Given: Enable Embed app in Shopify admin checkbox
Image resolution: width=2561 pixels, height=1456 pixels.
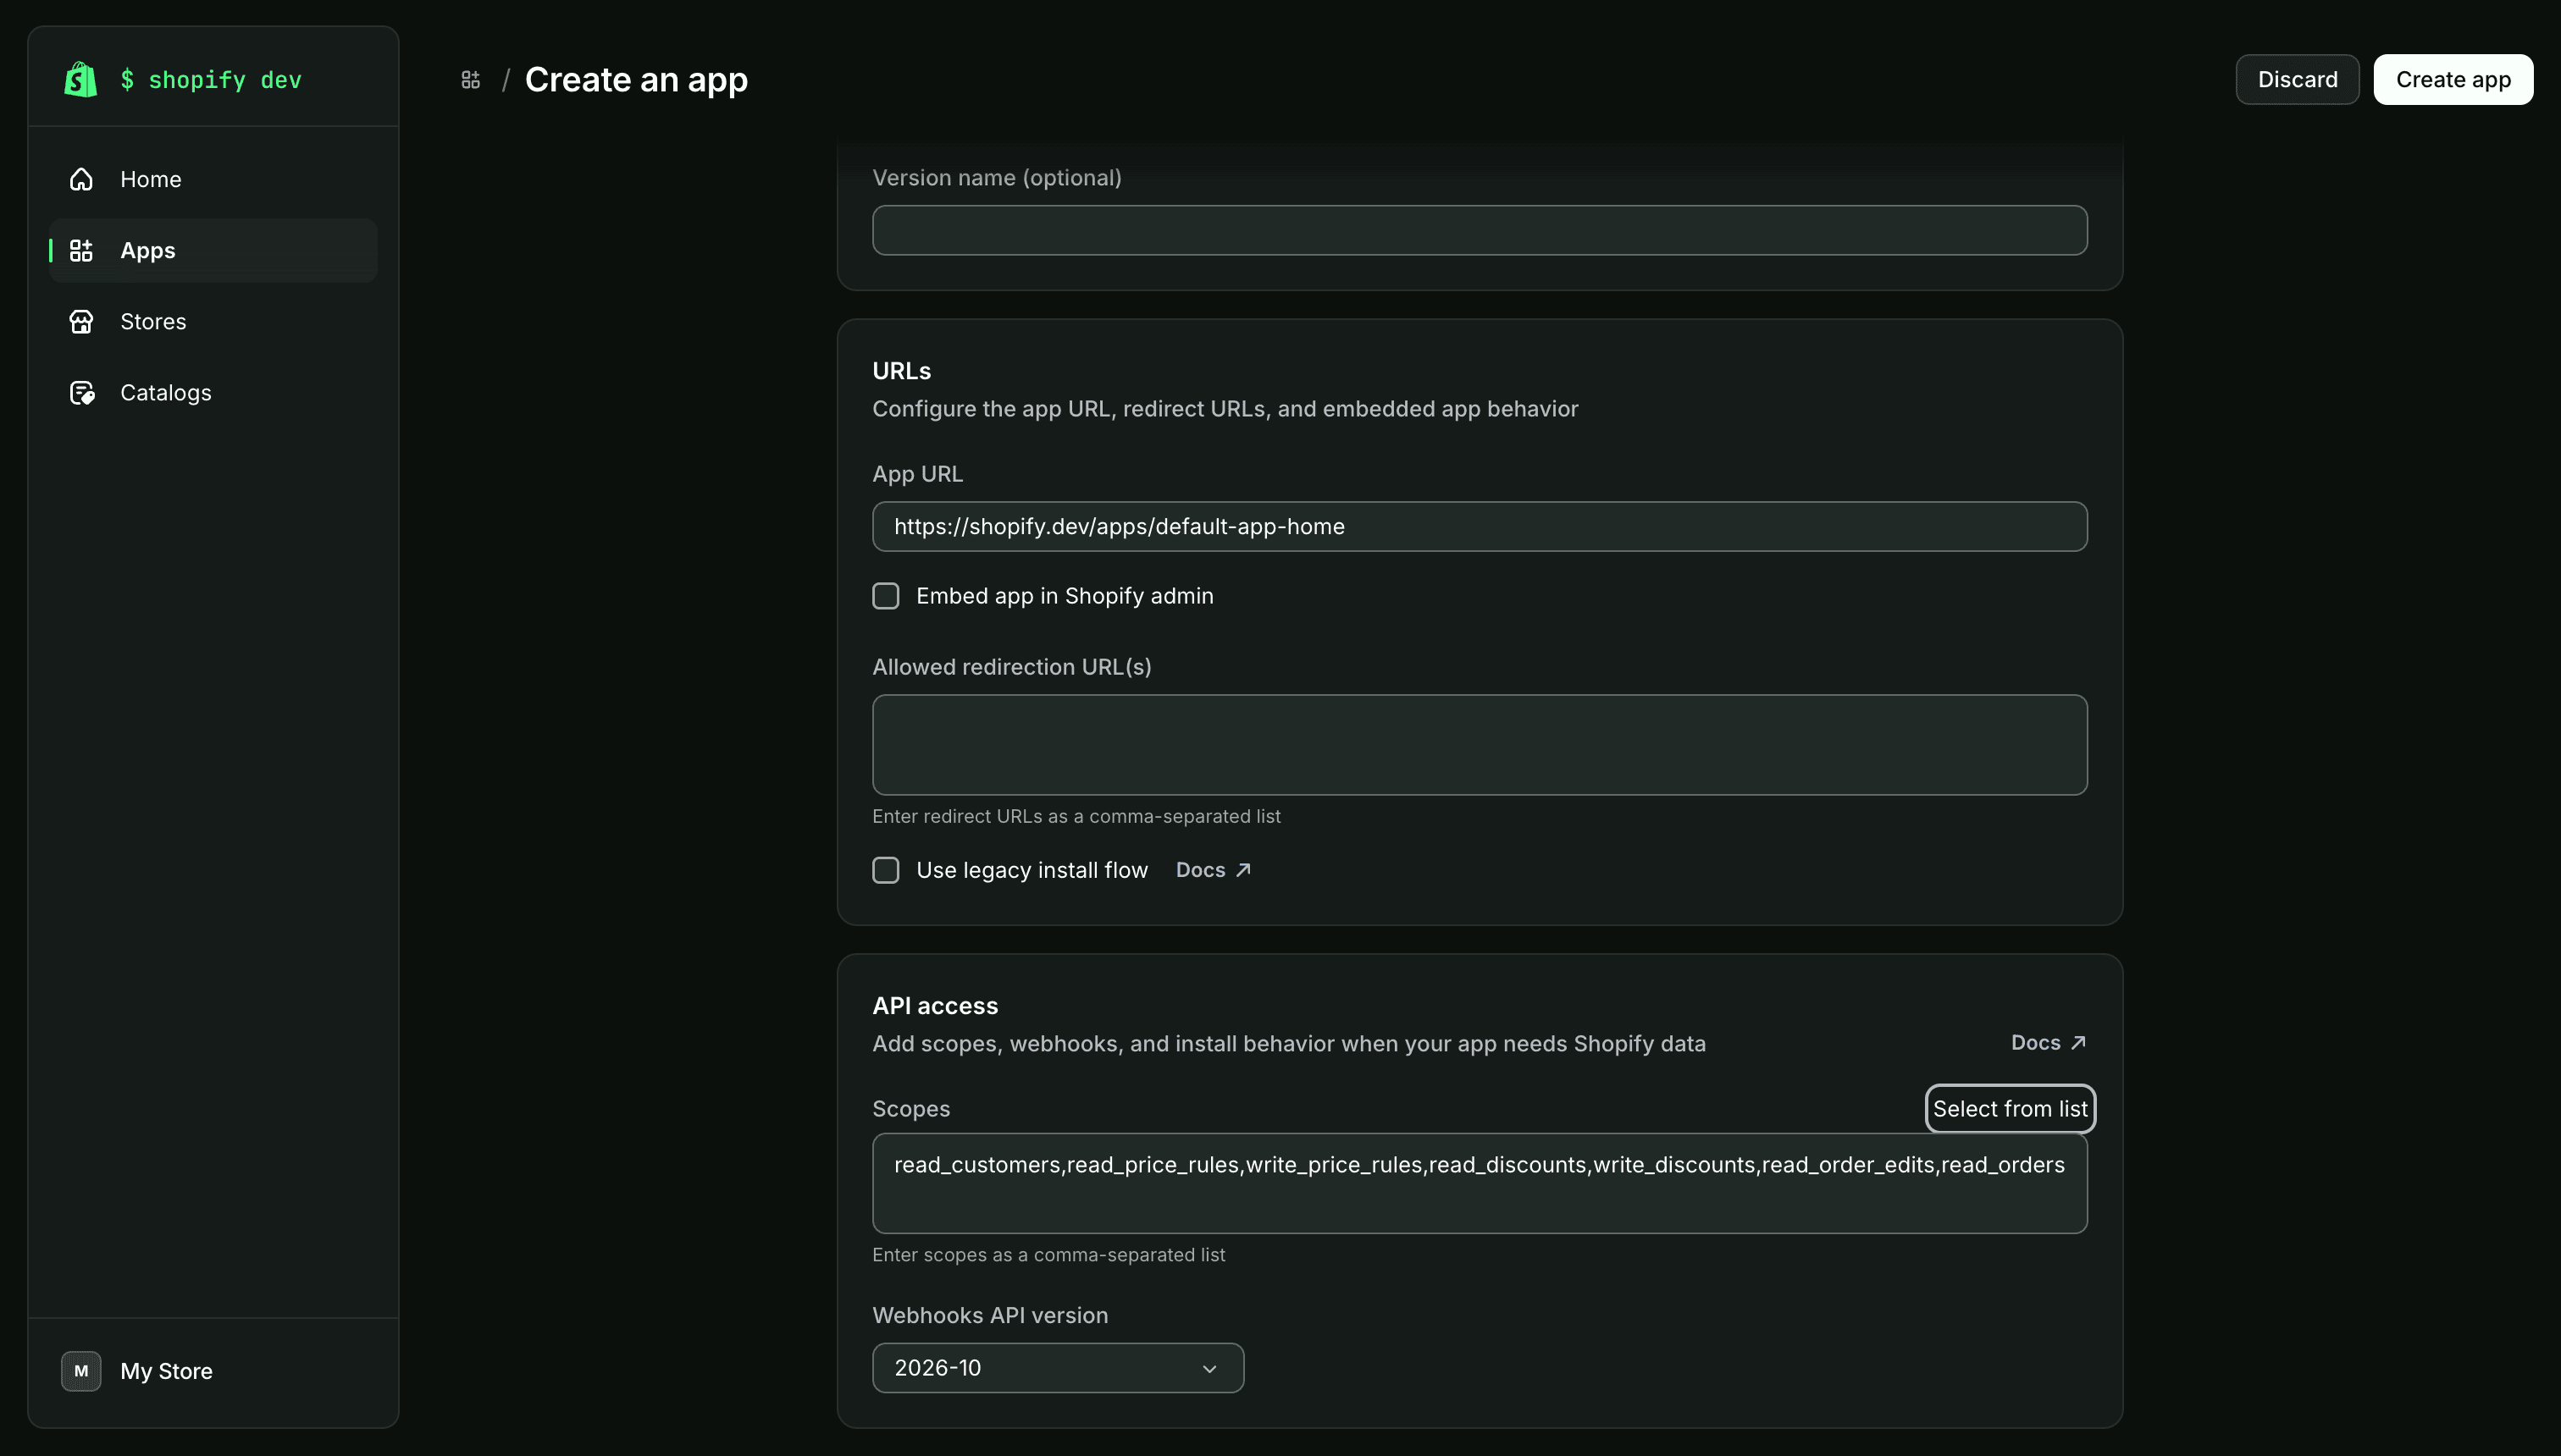Looking at the screenshot, I should 885,596.
